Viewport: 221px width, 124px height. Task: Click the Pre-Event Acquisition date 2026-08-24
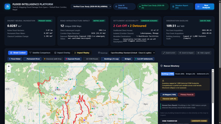tap(206, 30)
